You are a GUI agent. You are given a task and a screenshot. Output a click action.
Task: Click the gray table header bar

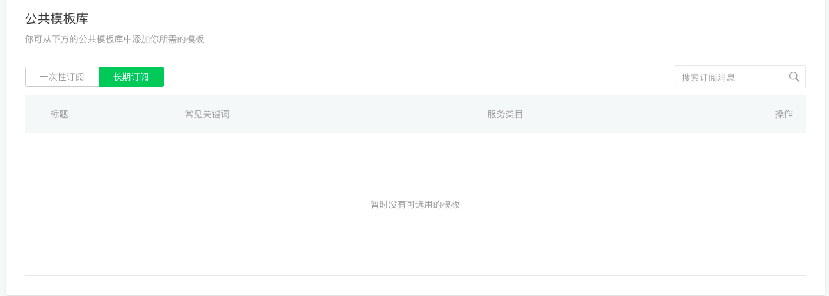coord(415,114)
